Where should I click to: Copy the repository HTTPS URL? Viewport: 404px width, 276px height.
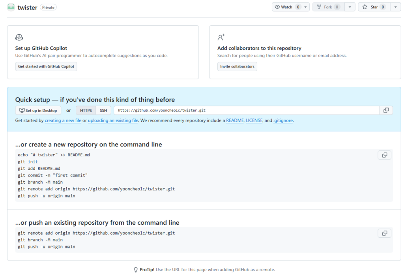(386, 111)
